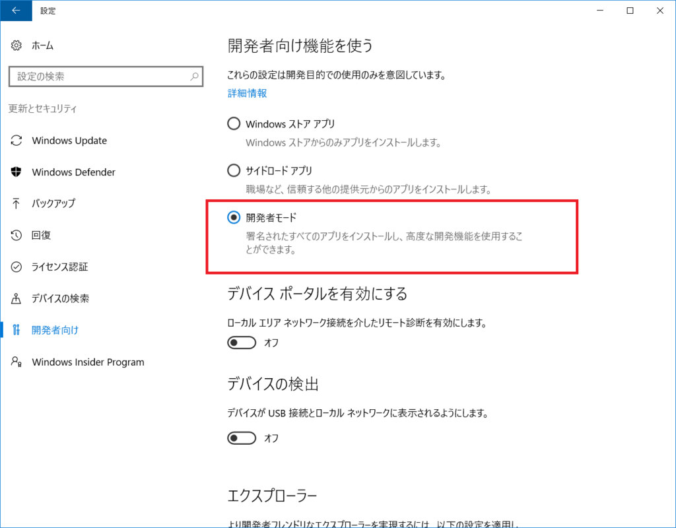Click the developer tools icon
Image resolution: width=676 pixels, height=528 pixels.
(x=17, y=330)
